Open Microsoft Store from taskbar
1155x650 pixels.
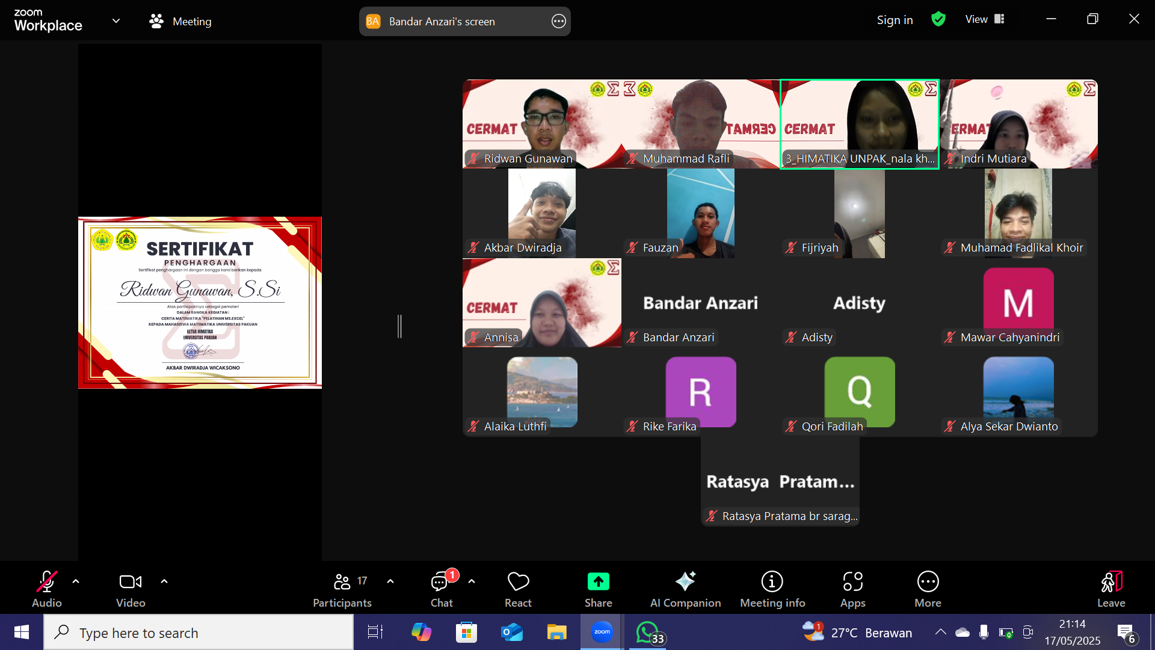pyautogui.click(x=466, y=632)
